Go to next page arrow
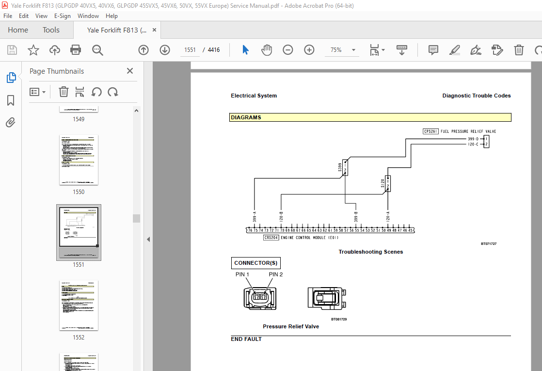The height and width of the screenshot is (371, 542). pyautogui.click(x=165, y=50)
